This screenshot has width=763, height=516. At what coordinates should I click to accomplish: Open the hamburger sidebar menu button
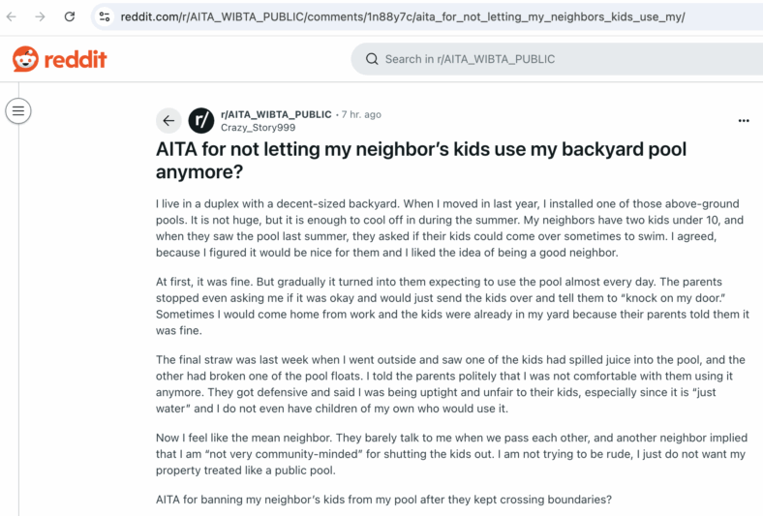(18, 111)
